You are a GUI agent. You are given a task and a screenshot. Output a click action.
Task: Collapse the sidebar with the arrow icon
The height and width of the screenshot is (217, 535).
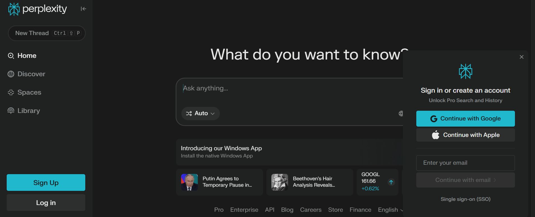(x=83, y=9)
